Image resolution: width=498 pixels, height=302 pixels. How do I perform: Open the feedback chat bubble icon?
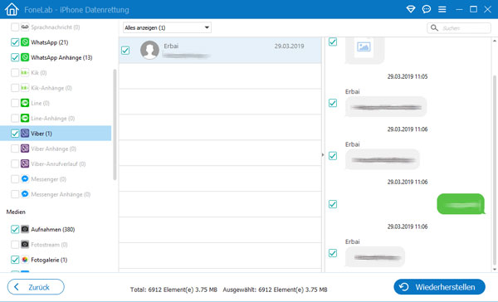click(x=427, y=9)
